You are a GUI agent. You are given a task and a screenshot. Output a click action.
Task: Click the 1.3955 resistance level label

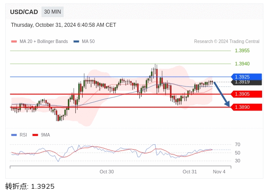click(x=242, y=50)
